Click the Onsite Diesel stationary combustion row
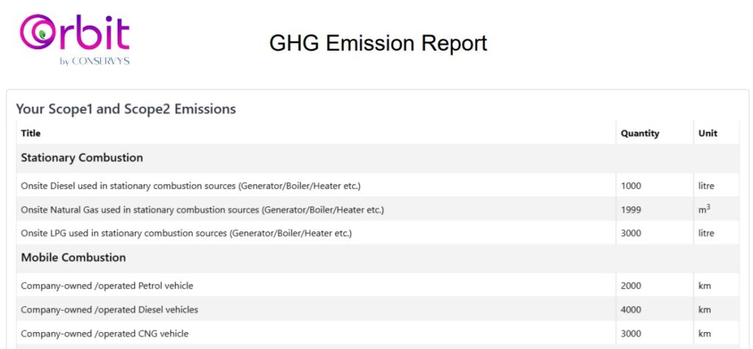The height and width of the screenshot is (349, 753). click(377, 186)
